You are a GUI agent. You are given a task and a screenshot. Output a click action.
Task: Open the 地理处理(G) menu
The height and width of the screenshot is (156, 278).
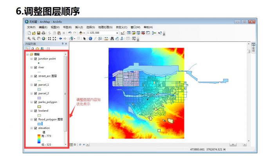[x=105, y=27]
